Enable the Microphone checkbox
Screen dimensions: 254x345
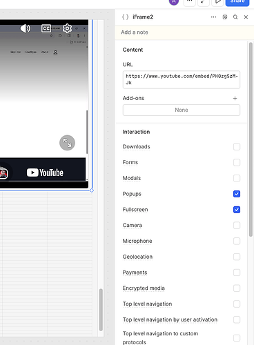237,241
